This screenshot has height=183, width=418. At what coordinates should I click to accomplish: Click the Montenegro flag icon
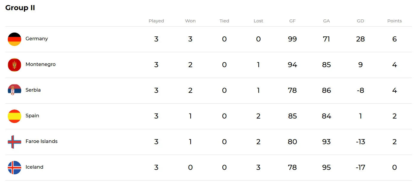(14, 65)
